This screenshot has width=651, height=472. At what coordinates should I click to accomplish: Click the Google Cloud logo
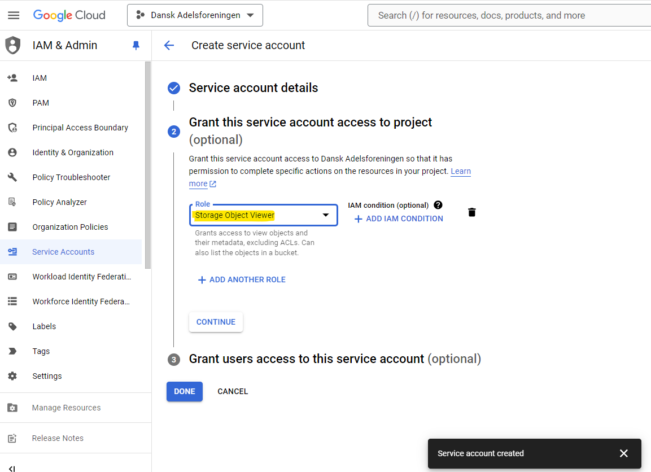[x=69, y=15]
